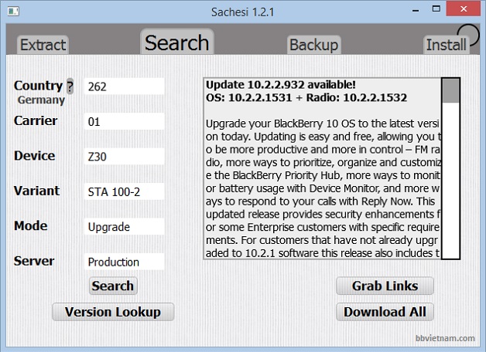This screenshot has width=486, height=352.
Task: Click the Grab Links button
Action: pos(385,286)
